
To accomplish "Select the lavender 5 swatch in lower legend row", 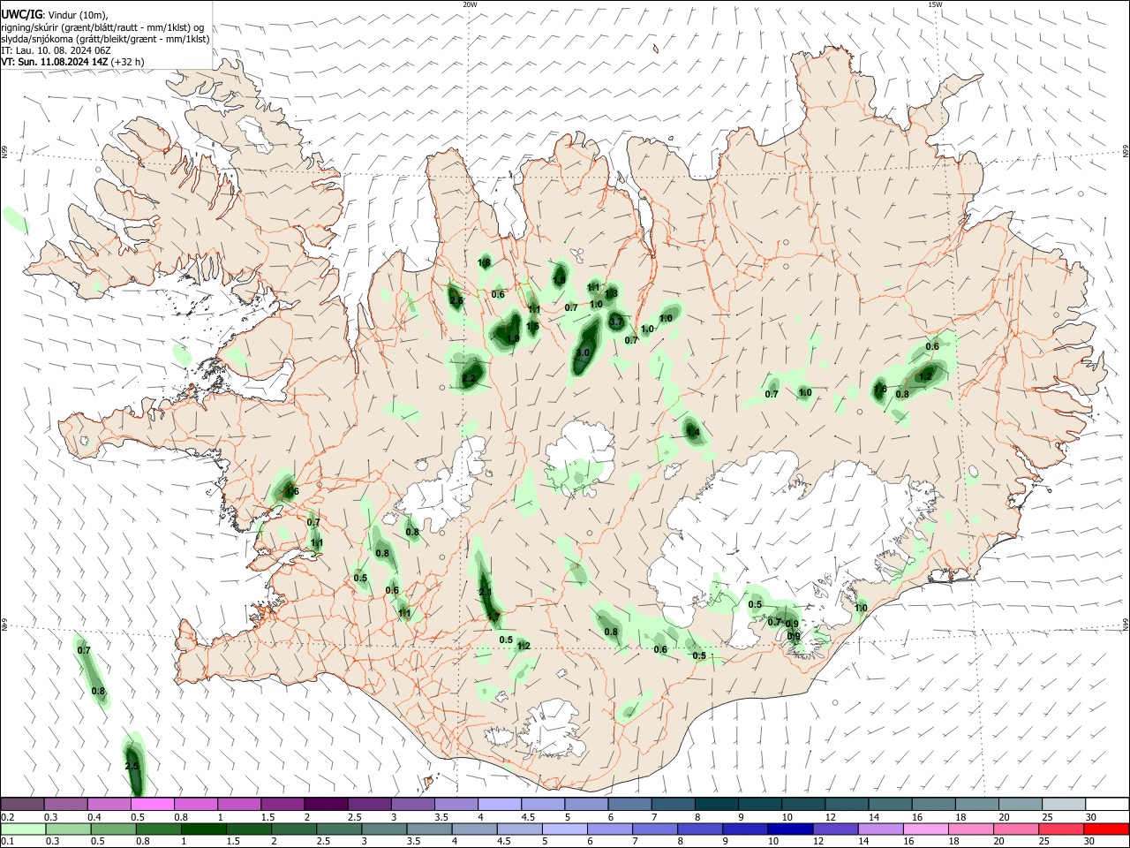I will pos(563,829).
